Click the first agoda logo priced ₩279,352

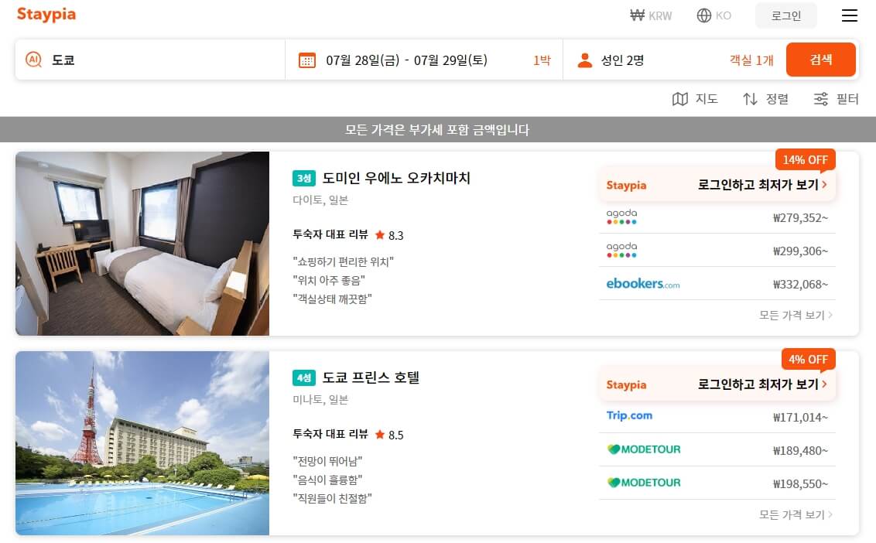[x=622, y=217]
